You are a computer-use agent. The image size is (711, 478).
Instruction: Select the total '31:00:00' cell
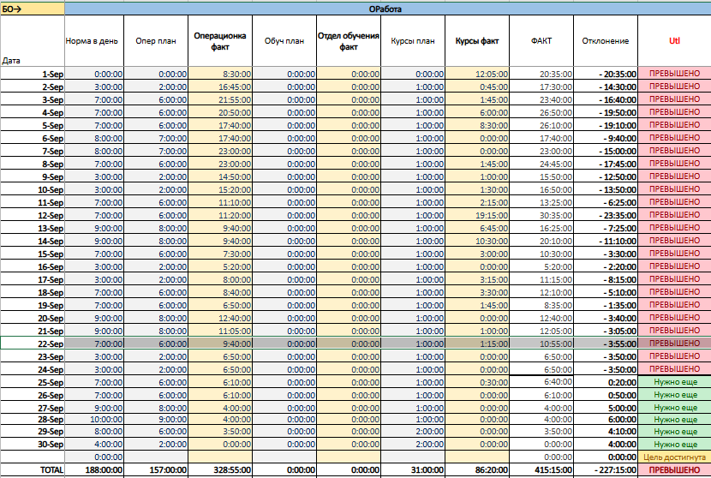coord(413,470)
